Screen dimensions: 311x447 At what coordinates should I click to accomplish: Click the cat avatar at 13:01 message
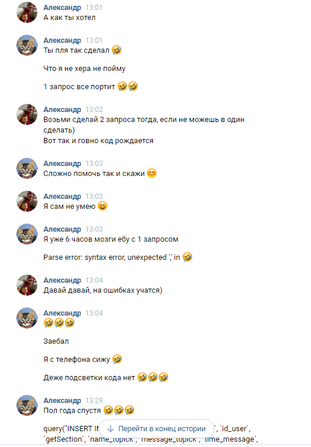[x=27, y=45]
